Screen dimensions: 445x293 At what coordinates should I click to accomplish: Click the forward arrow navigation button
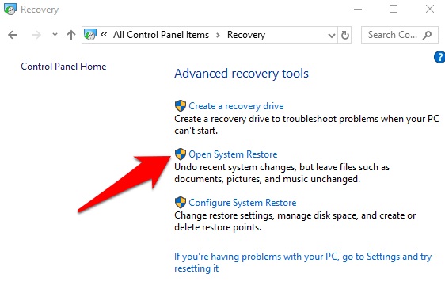point(36,35)
